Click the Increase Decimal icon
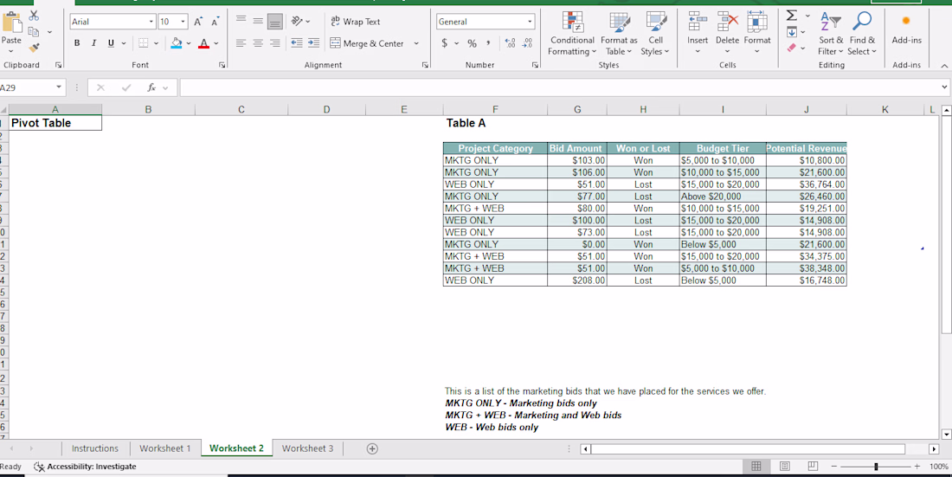Image resolution: width=952 pixels, height=477 pixels. tap(511, 43)
